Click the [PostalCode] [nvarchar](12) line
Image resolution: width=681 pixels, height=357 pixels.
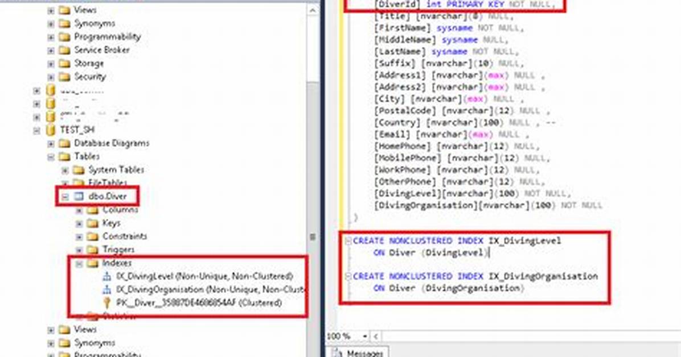462,111
